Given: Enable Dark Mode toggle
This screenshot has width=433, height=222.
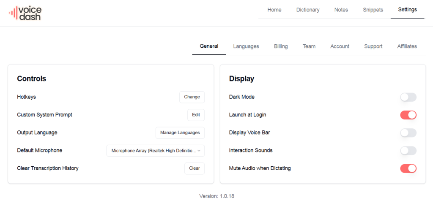Looking at the screenshot, I should (x=408, y=97).
